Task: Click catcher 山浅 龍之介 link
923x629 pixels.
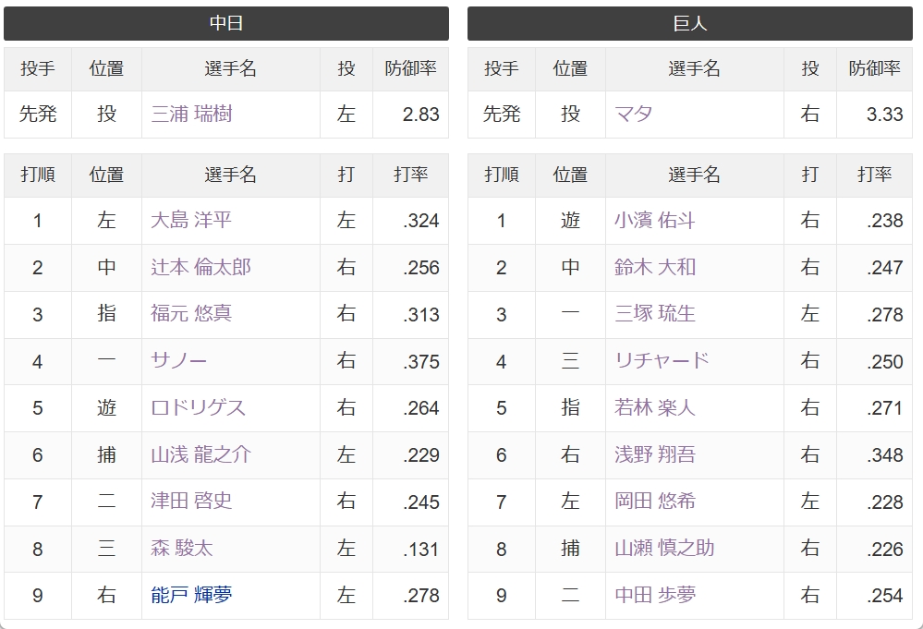Action: point(200,454)
